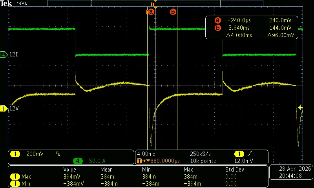This screenshot has height=188, width=314.
Task: Click the time 20:44:08
Action: (290, 176)
